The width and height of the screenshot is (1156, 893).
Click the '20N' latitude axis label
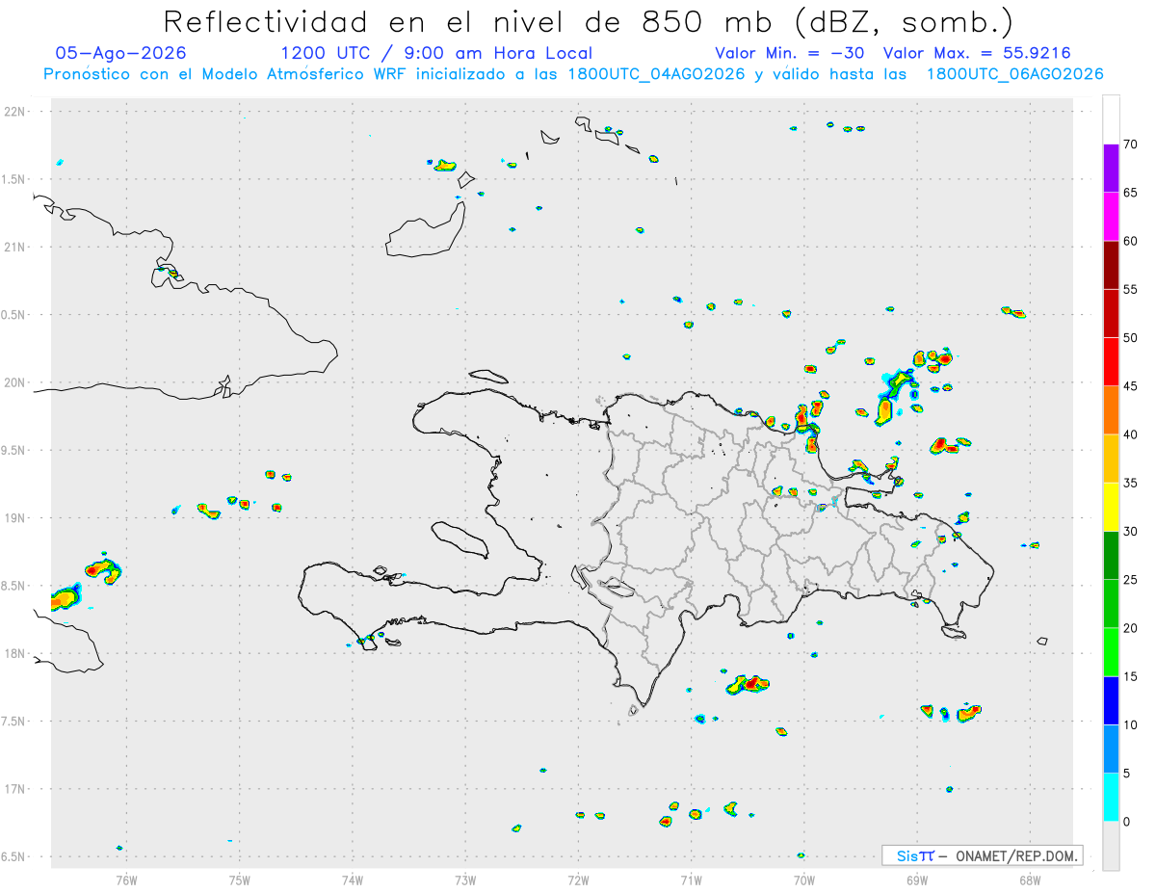(x=16, y=382)
